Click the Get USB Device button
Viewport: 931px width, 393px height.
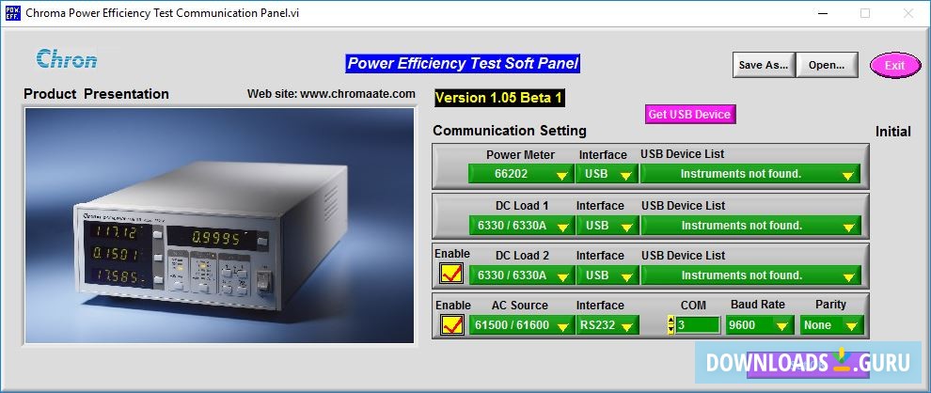pyautogui.click(x=690, y=114)
